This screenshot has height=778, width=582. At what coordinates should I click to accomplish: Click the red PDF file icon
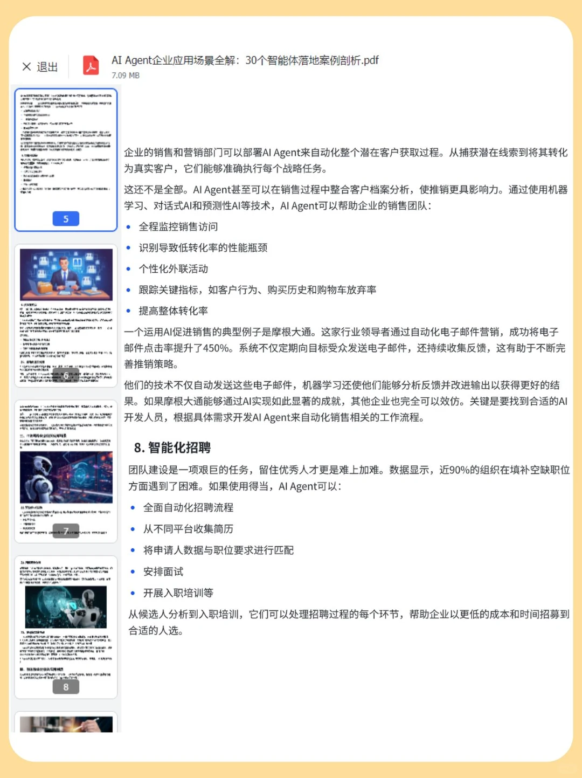point(91,66)
